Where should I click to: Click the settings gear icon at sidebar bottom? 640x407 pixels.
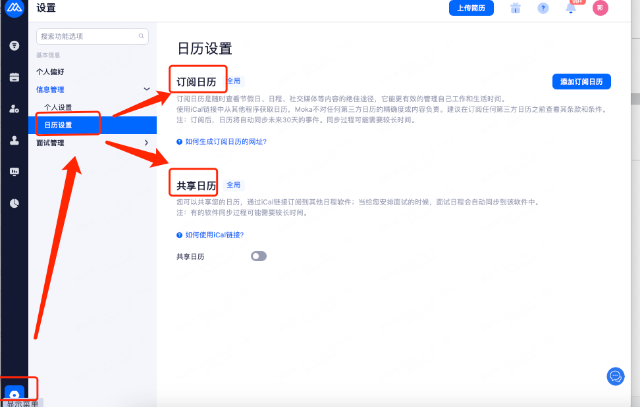tap(14, 395)
